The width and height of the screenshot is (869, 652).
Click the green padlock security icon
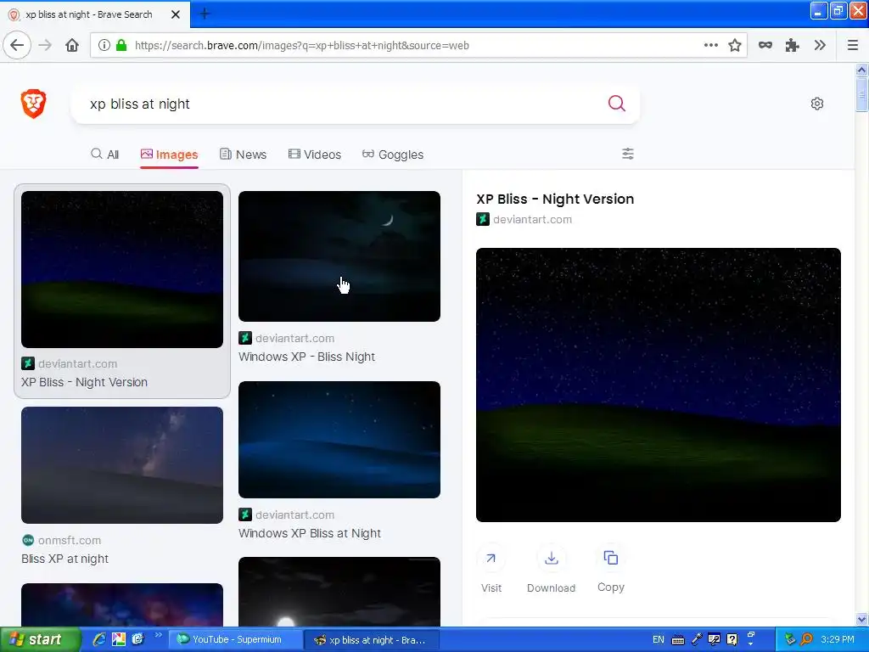tap(121, 46)
